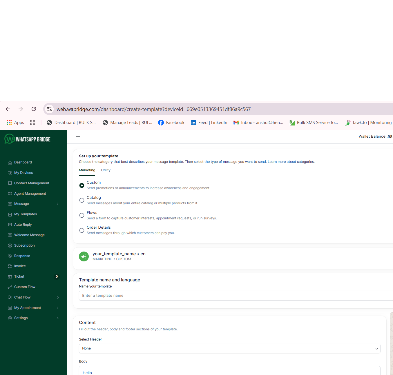Click the tab groups grid icon

coord(32,123)
